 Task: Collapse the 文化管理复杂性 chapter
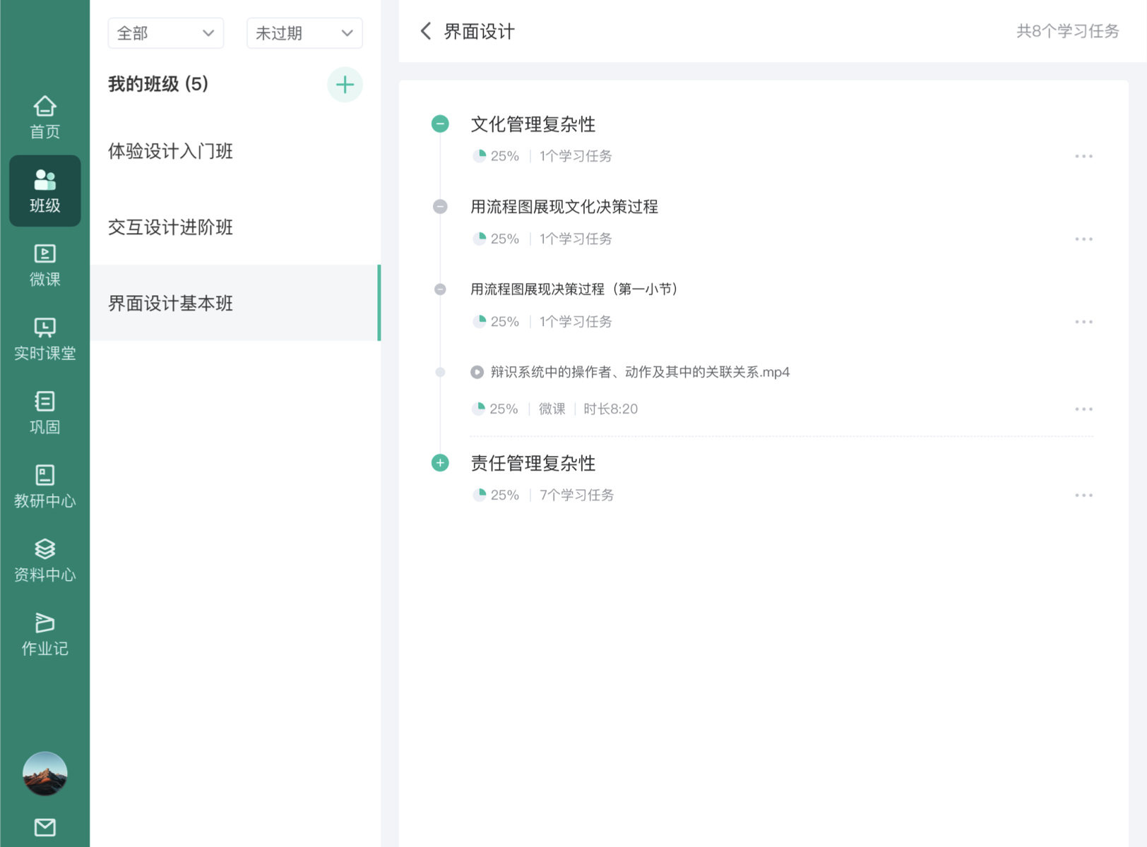pos(440,124)
